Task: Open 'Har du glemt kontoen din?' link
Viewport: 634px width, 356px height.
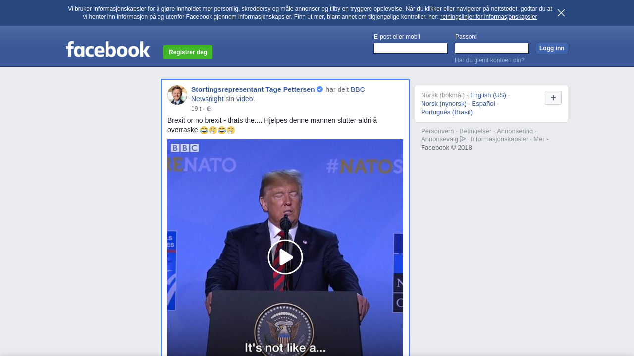Action: click(x=489, y=60)
